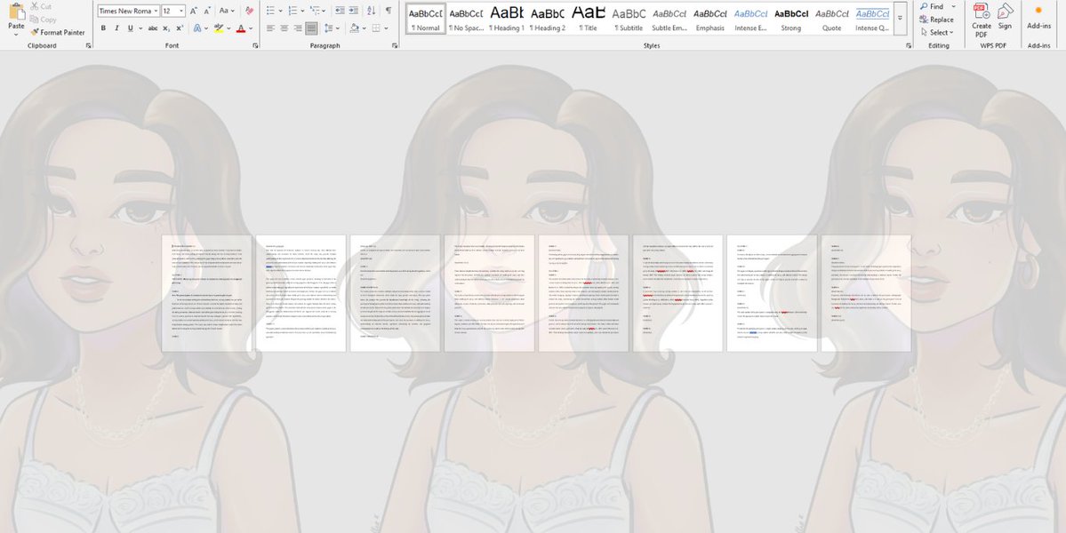Align text to the left

coord(270,28)
